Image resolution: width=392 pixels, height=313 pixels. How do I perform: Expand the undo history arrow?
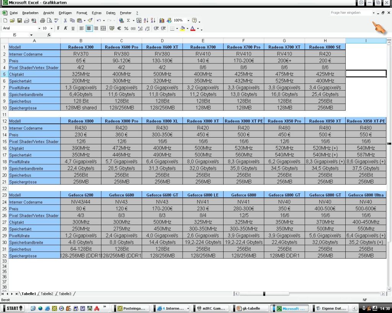click(104, 21)
